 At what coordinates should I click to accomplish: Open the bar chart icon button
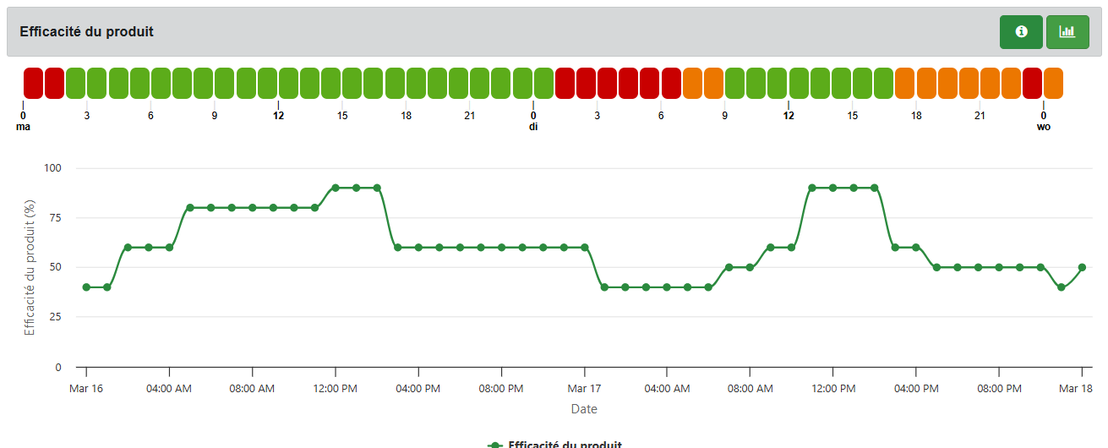(1067, 32)
